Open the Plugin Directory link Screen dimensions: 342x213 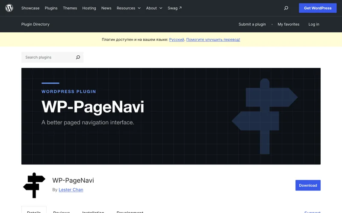click(x=35, y=24)
